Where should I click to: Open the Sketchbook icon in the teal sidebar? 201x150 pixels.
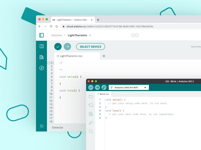coord(42,46)
